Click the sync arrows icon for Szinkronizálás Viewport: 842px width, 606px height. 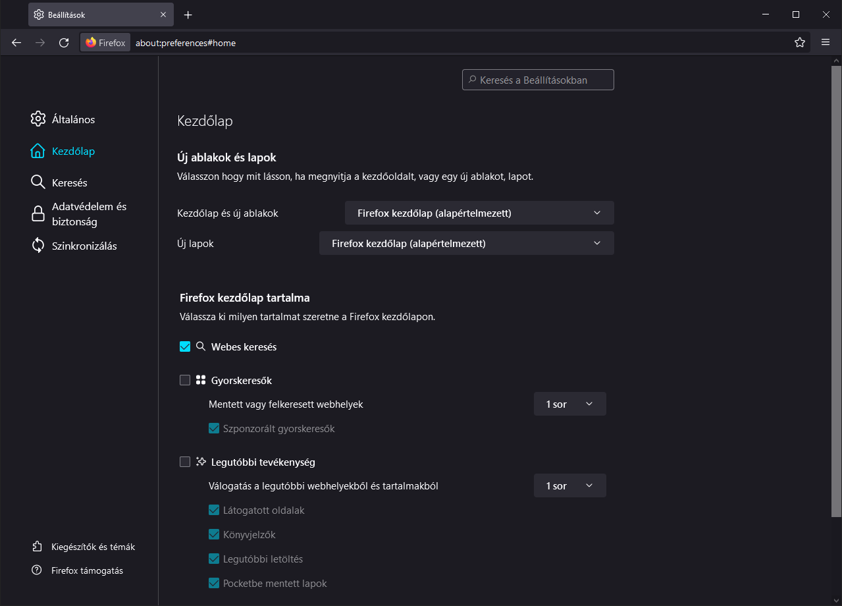point(38,246)
